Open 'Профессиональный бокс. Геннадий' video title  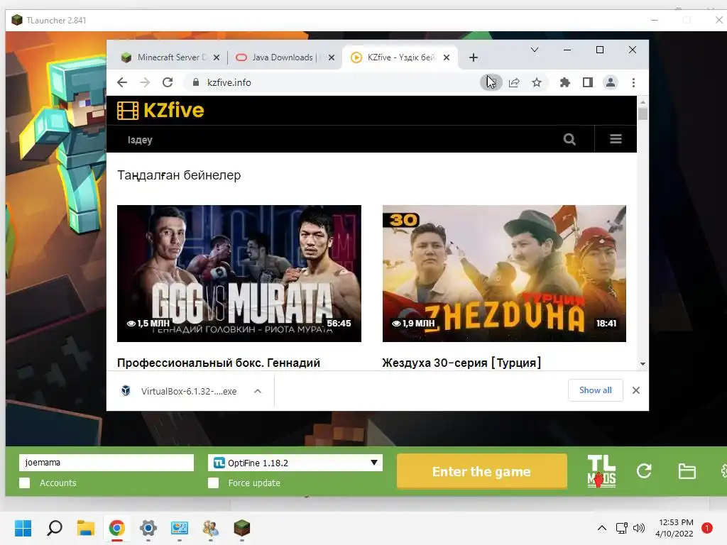219,363
